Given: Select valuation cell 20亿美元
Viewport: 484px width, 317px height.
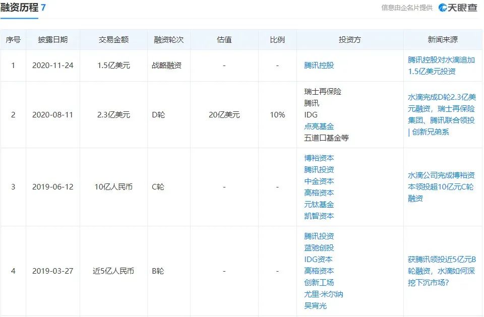Looking at the screenshot, I should (x=224, y=115).
